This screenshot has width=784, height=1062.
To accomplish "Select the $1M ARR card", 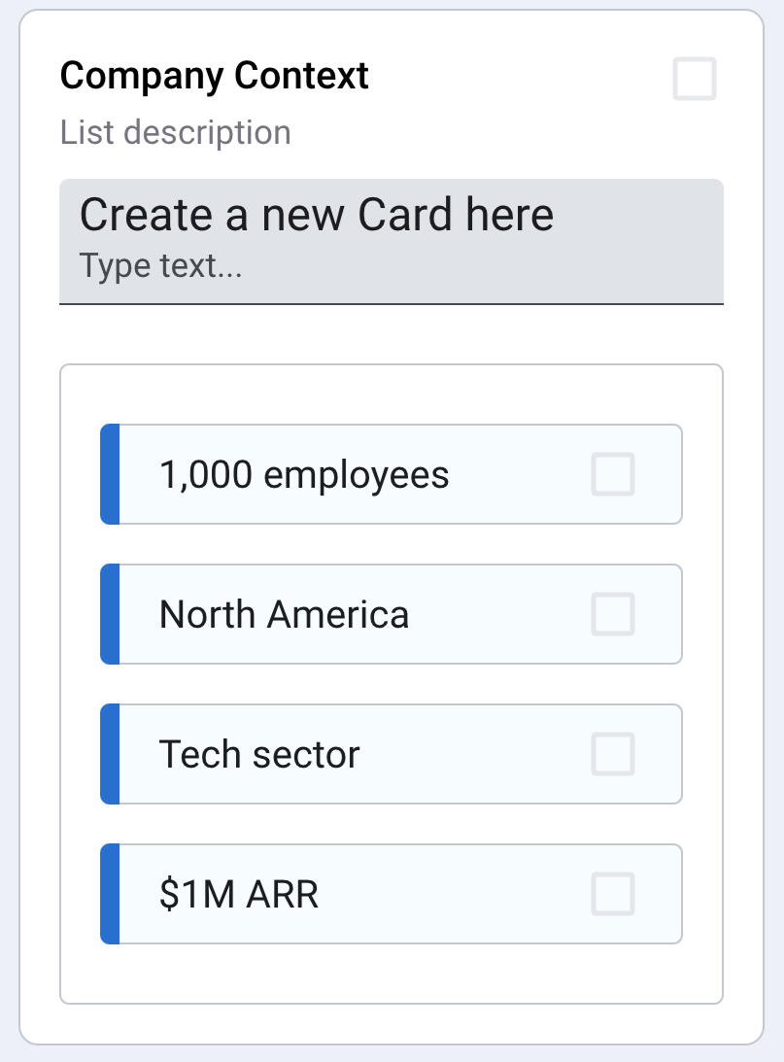I will (x=239, y=895).
